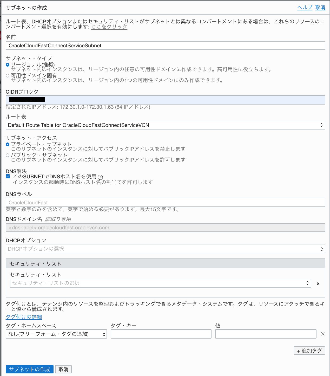Click the 取消 link in the dialog header
The image size is (330, 376).
click(x=320, y=8)
